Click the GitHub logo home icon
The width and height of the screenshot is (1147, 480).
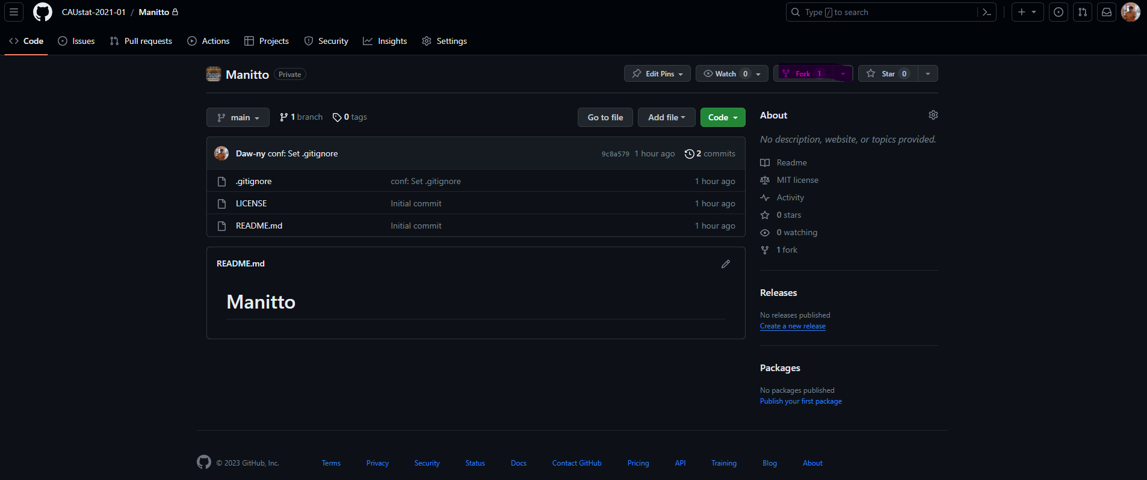tap(43, 12)
